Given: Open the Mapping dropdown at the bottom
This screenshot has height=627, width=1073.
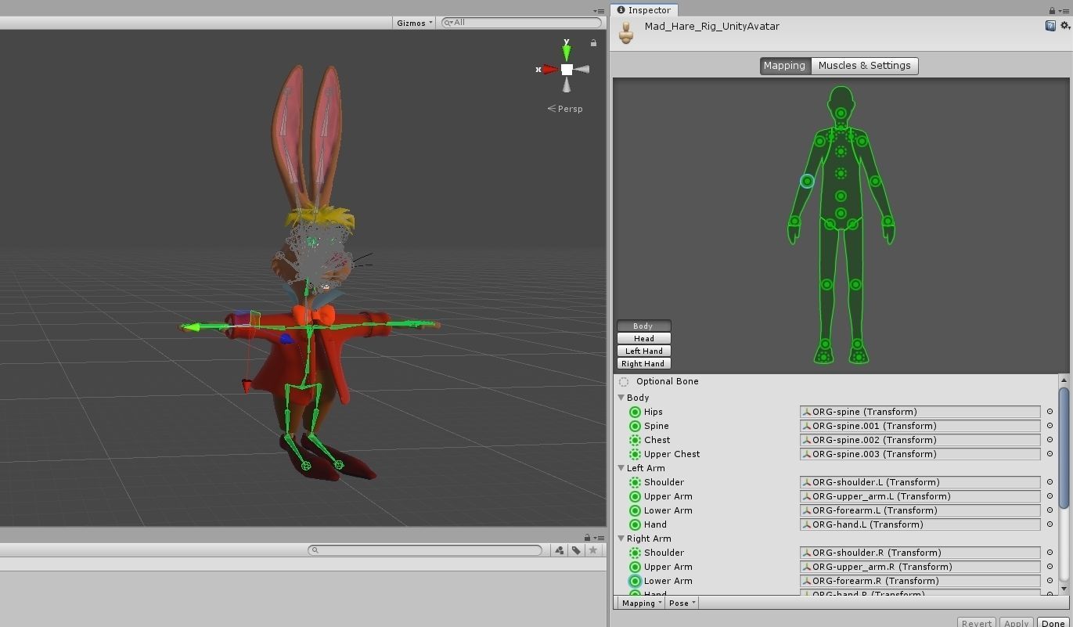Looking at the screenshot, I should click(x=641, y=603).
